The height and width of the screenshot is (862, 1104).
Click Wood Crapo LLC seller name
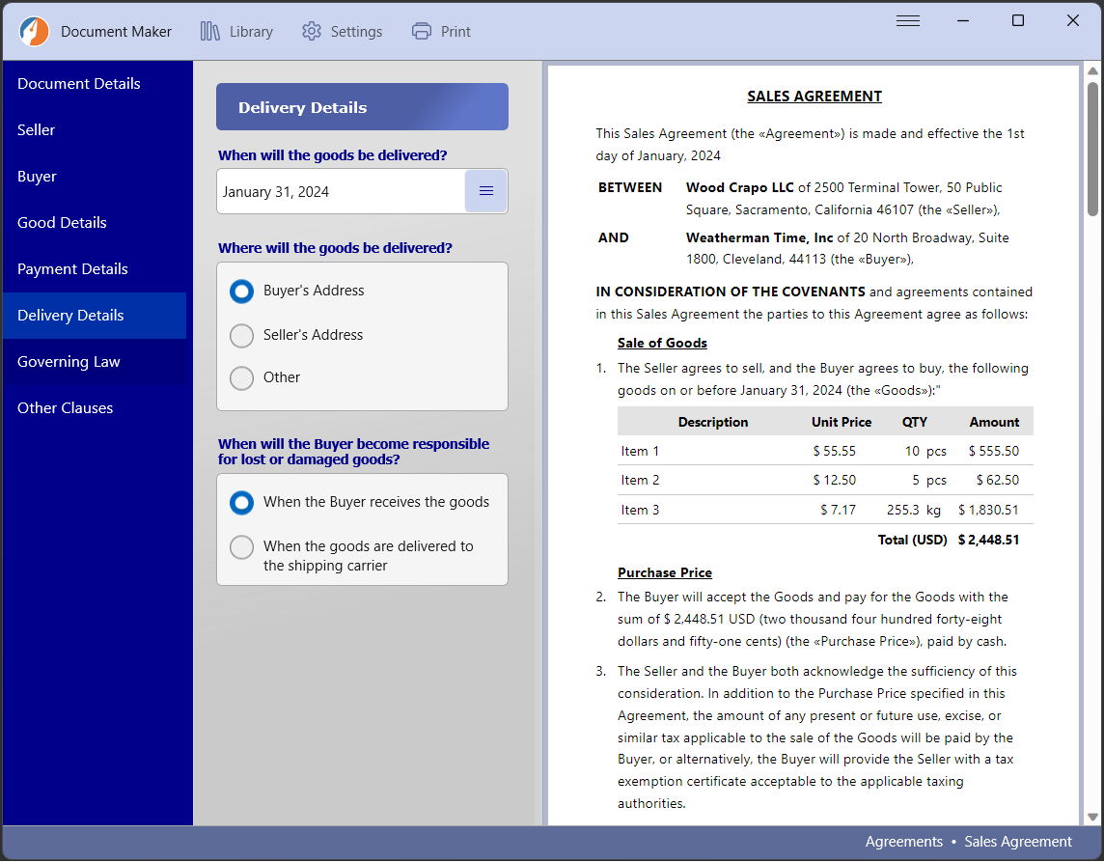739,188
